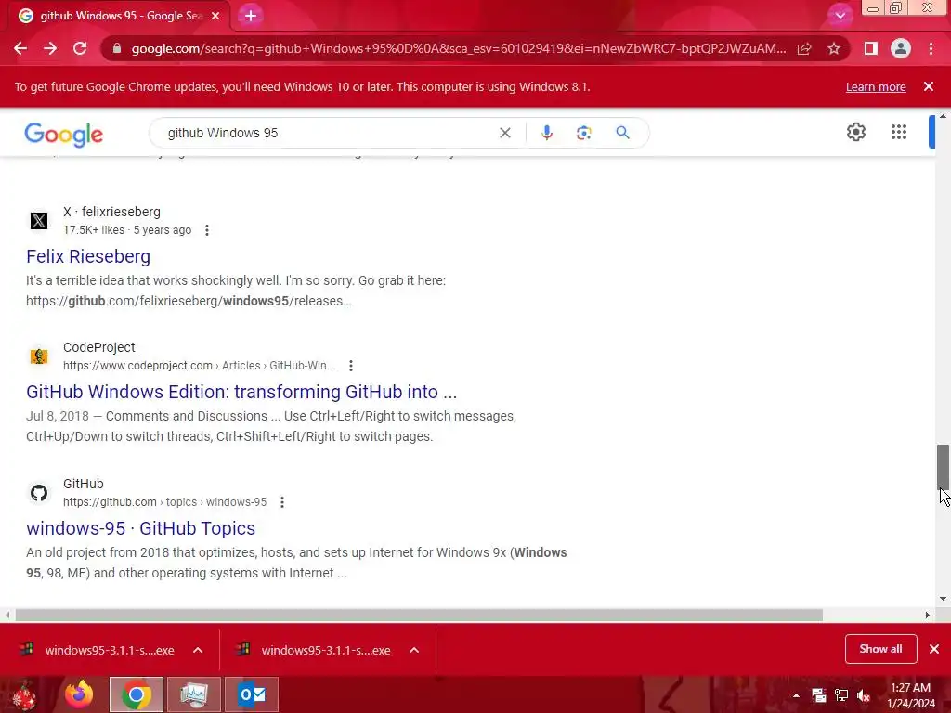Viewport: 951px width, 713px height.
Task: Expand options for first windows95 download
Action: (x=198, y=650)
